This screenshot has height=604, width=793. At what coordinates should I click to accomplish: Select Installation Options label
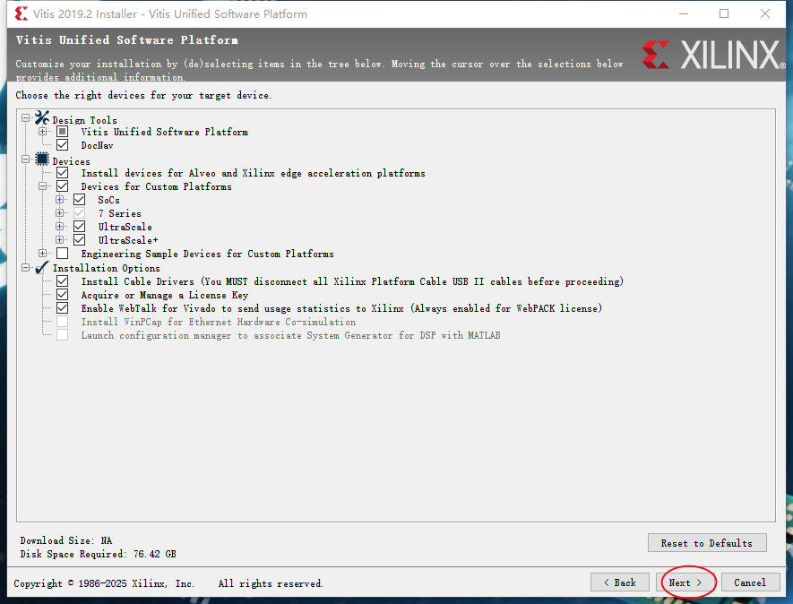(x=107, y=268)
